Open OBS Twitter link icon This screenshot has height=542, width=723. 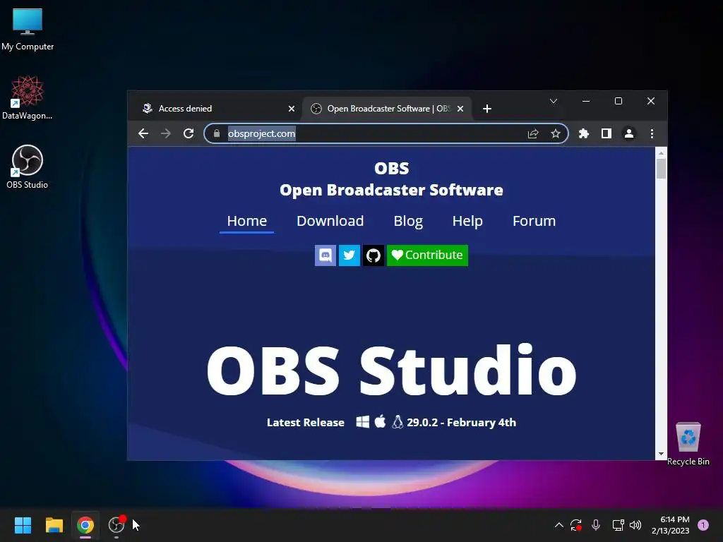point(349,255)
